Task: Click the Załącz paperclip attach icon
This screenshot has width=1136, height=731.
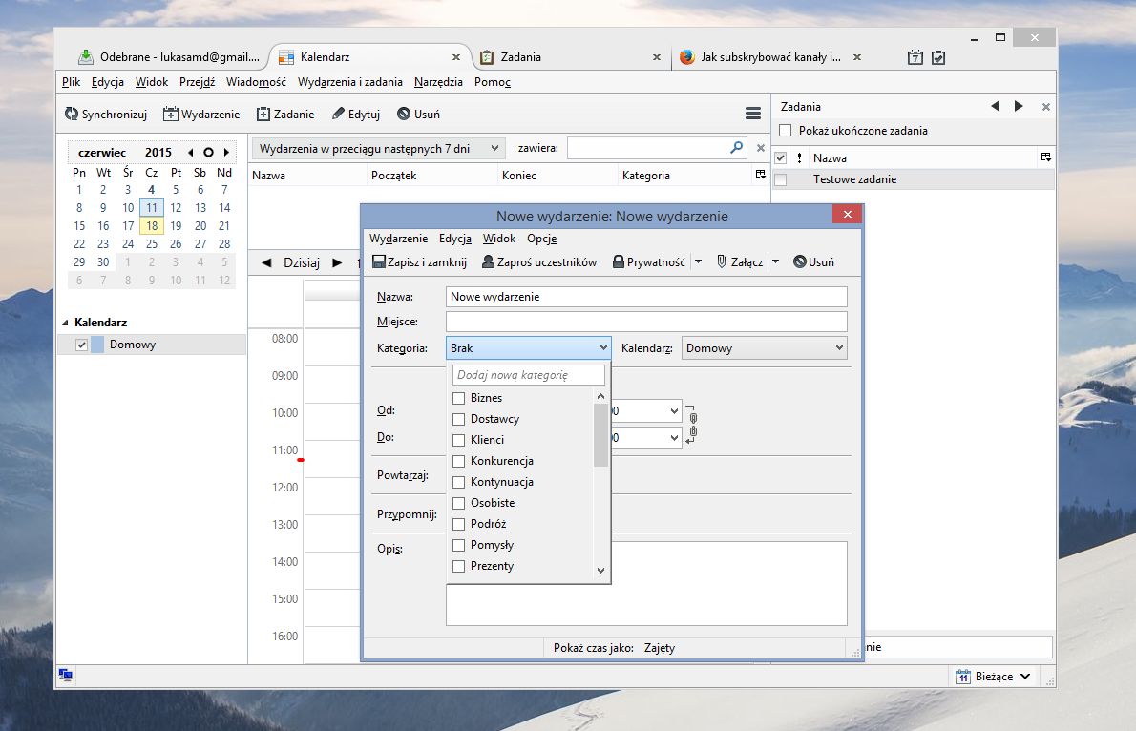Action: (x=722, y=261)
